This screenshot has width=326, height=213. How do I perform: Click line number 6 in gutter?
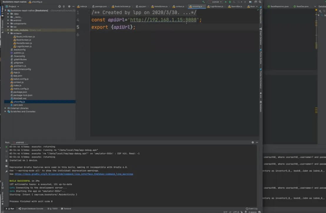coord(78,35)
